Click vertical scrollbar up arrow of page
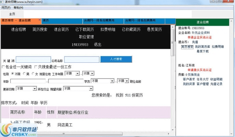This screenshot has width=235, height=137. tap(173, 27)
